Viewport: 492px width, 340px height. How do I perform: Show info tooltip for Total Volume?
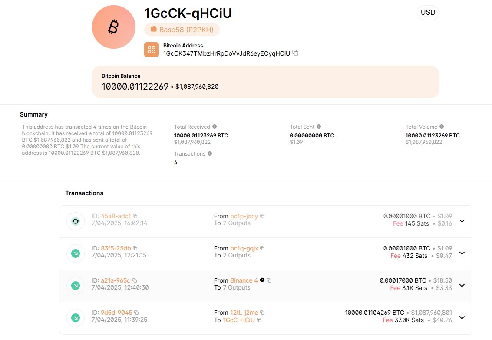tap(442, 127)
